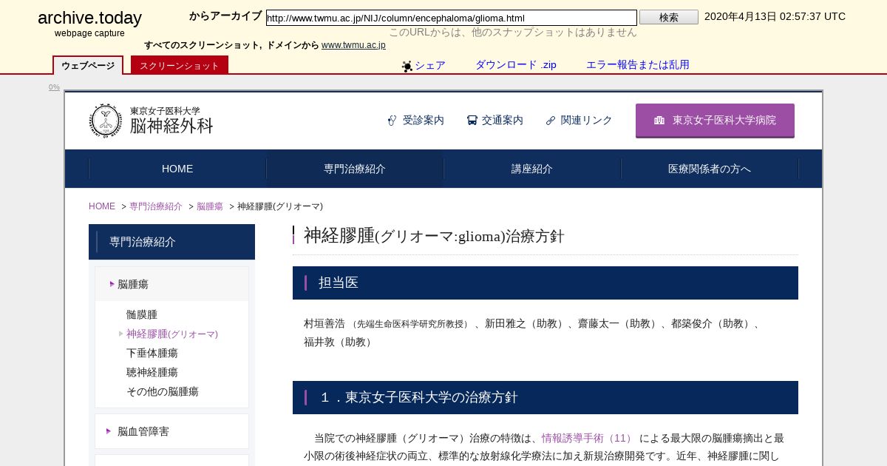The height and width of the screenshot is (466, 887).
Task: Click the stethoscope icon for 受診案内
Action: [392, 121]
